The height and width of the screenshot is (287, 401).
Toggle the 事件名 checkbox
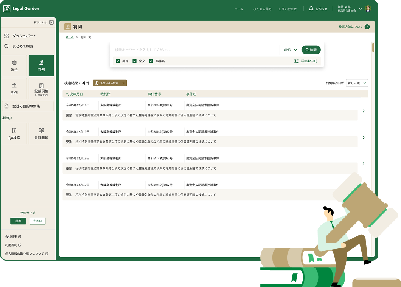151,61
